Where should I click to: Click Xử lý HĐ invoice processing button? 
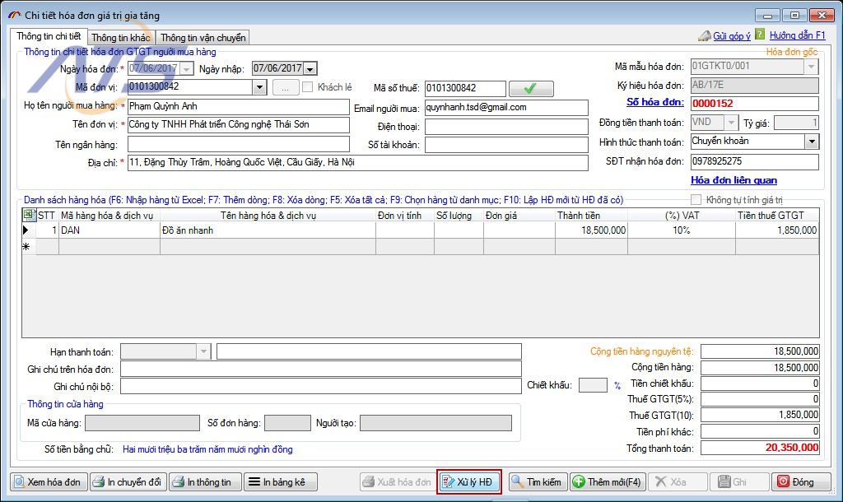pos(468,482)
